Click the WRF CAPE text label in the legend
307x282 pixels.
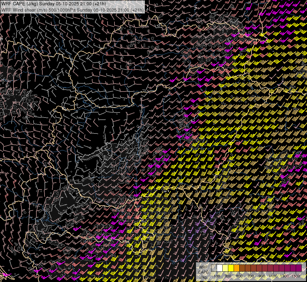tap(203, 269)
